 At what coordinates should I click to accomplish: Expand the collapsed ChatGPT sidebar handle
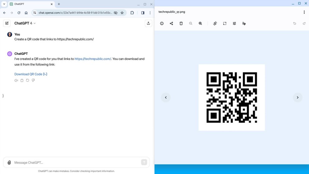(x=3, y=96)
